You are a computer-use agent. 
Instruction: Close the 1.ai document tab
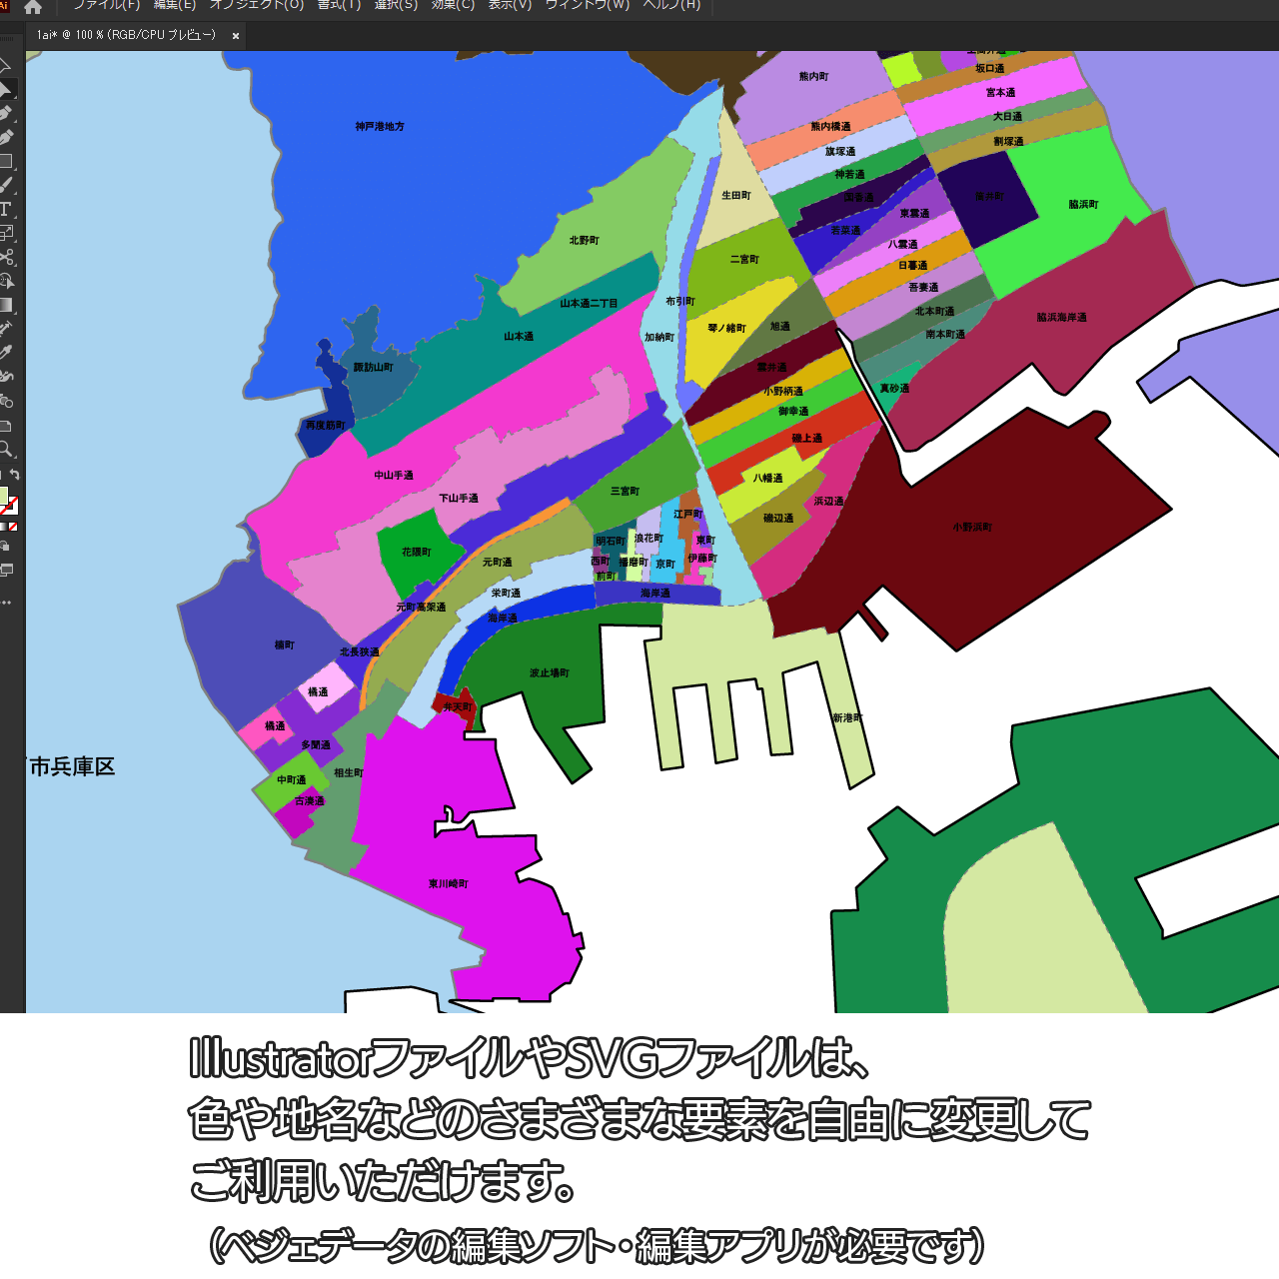[236, 36]
